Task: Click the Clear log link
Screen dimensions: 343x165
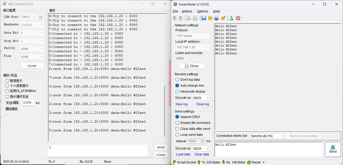Action: [x=202, y=104]
